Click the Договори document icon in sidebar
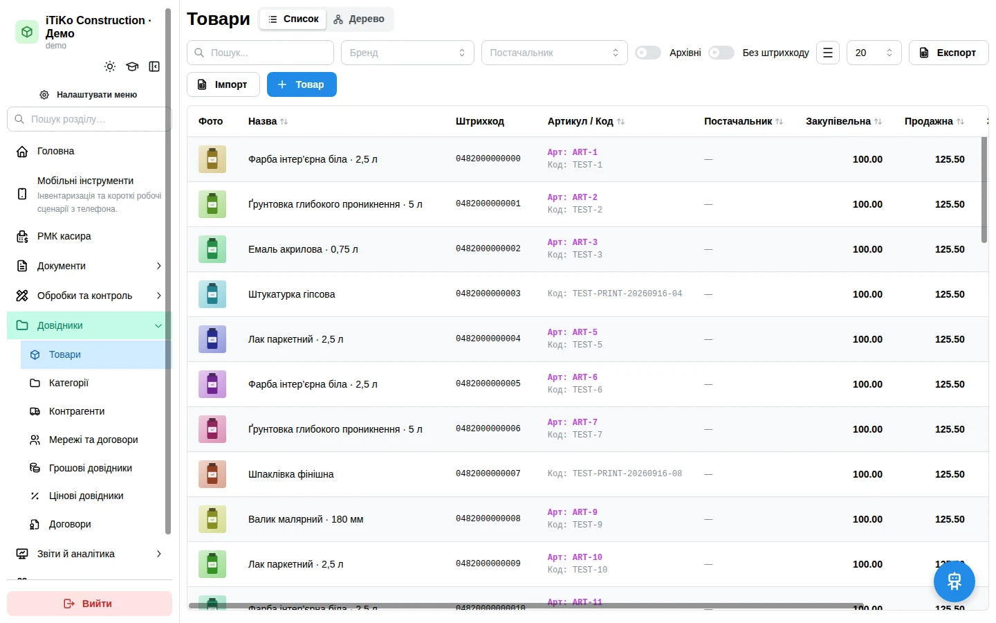The height and width of the screenshot is (623, 996). coord(35,524)
